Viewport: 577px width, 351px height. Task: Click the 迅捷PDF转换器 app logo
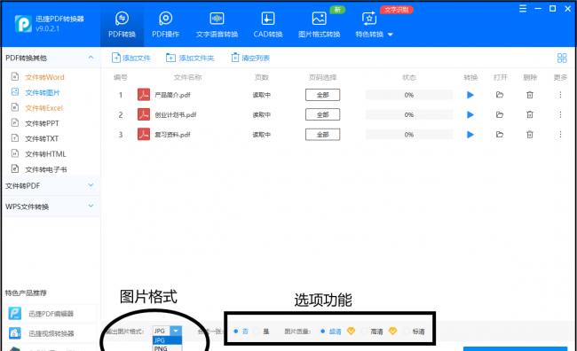tap(23, 24)
